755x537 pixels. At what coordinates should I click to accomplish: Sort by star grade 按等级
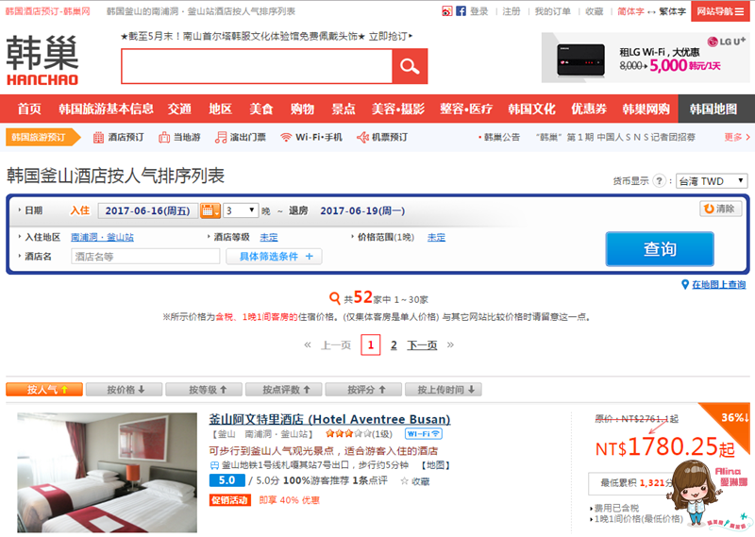point(204,389)
